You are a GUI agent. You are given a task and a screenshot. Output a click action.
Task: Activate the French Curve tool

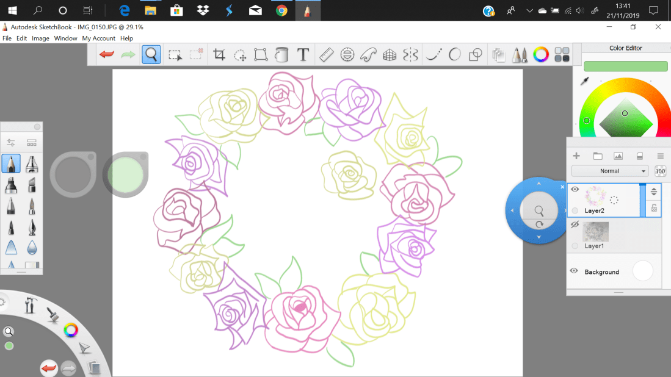coord(368,54)
